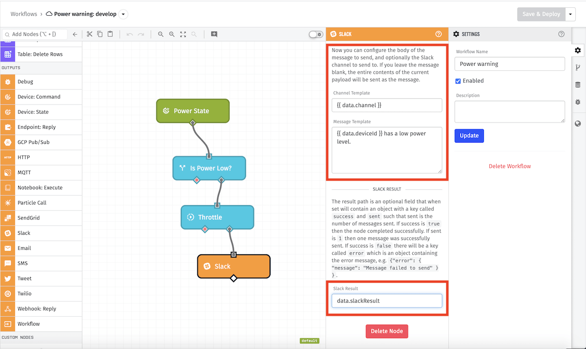This screenshot has width=586, height=349.
Task: Uncheck the Enabled checkbox
Action: point(458,81)
